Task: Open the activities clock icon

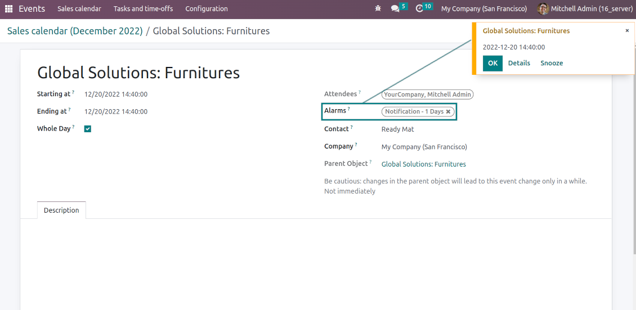Action: coord(419,9)
